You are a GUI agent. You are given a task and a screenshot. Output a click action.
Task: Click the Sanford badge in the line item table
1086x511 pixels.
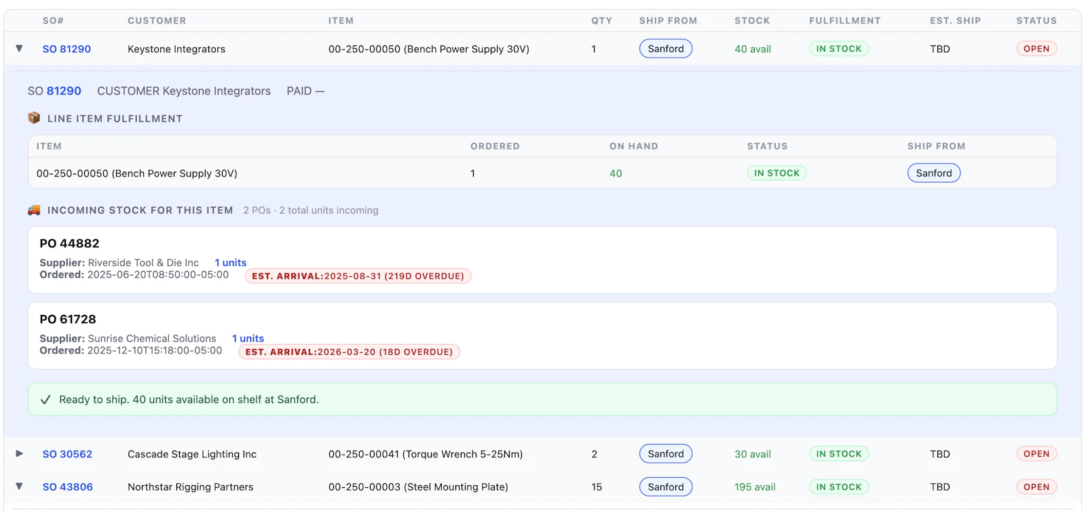[x=934, y=173]
